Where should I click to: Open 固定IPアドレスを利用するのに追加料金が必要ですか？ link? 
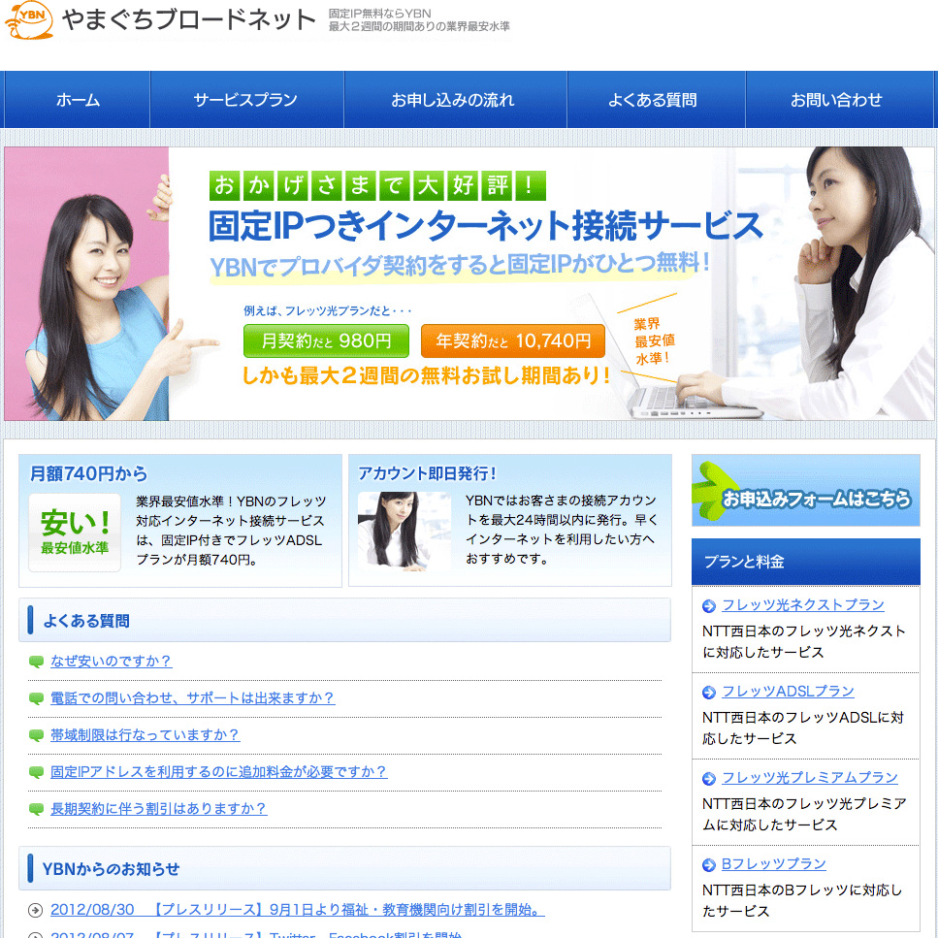(219, 772)
